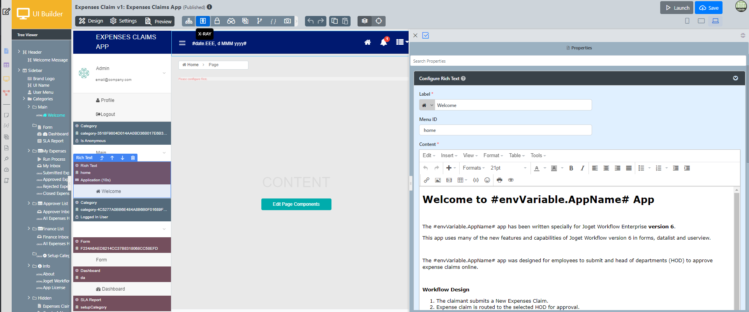Click the Menu ID input field
This screenshot has height=312, width=749.
[x=505, y=130]
